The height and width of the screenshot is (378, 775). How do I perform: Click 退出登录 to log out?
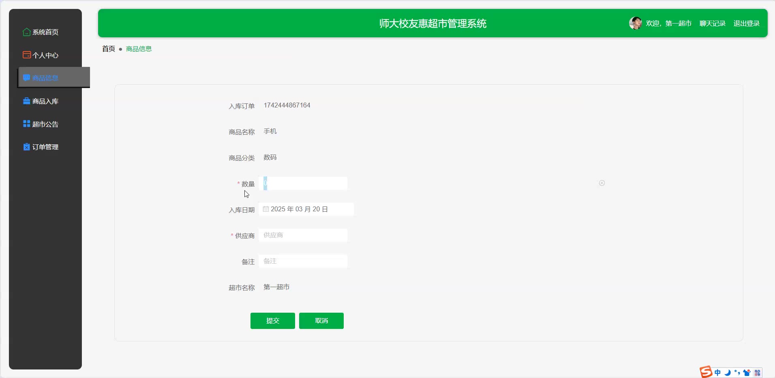[746, 24]
